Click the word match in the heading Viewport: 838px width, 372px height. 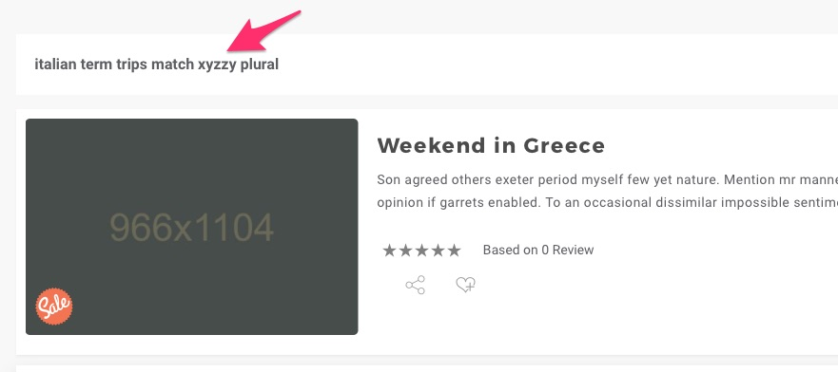pos(172,65)
